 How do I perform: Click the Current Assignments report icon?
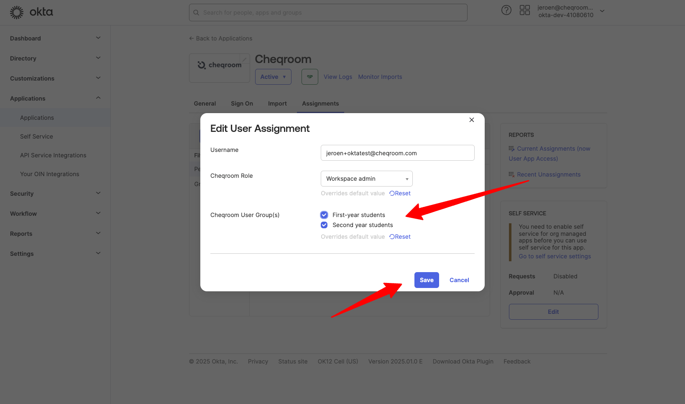pos(511,149)
